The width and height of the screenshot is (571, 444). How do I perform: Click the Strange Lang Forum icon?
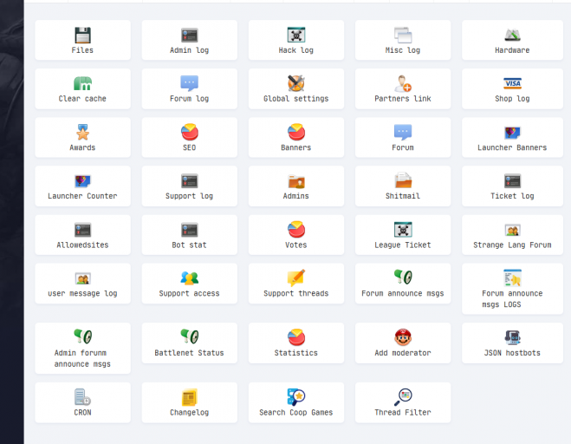coord(512,230)
